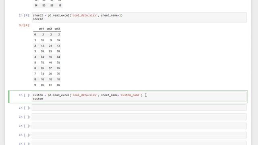This screenshot has width=258, height=145.
Task: Click col2 value 81 in row 9
Action: [50, 85]
